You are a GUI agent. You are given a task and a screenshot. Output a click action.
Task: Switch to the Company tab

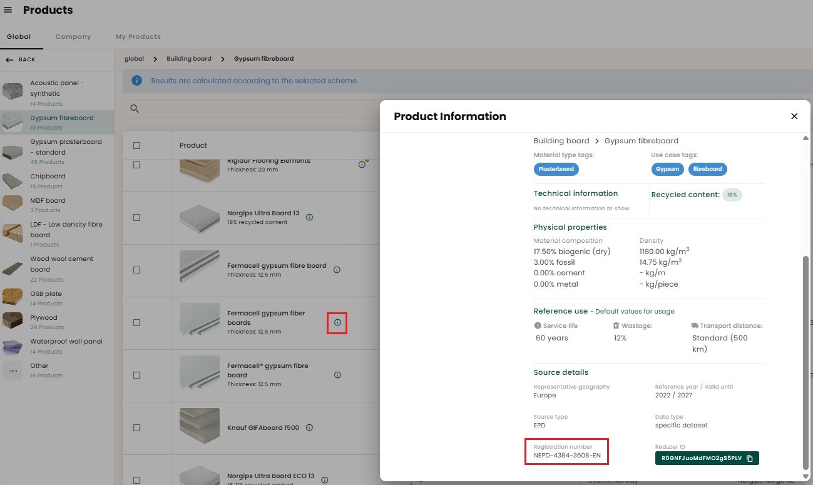point(73,37)
